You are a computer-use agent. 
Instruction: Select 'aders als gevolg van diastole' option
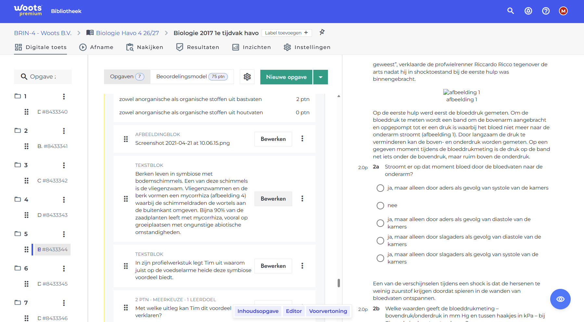pos(380,223)
